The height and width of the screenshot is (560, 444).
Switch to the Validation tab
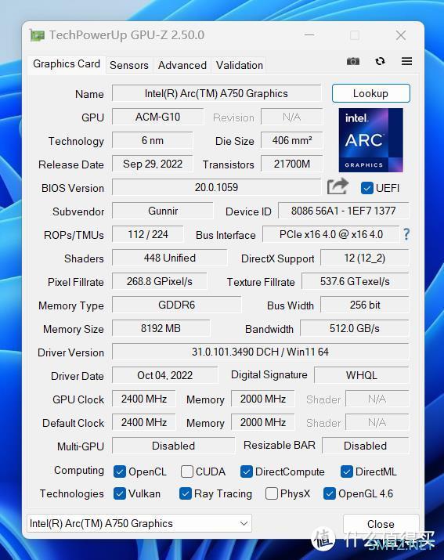[x=240, y=65]
